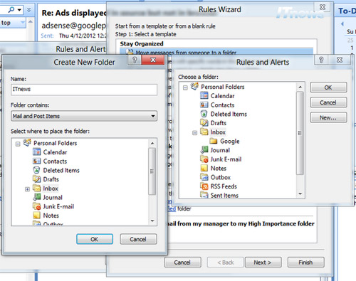
Task: Click Google folder icon in Choose a folder tree
Action: pyautogui.click(x=214, y=141)
